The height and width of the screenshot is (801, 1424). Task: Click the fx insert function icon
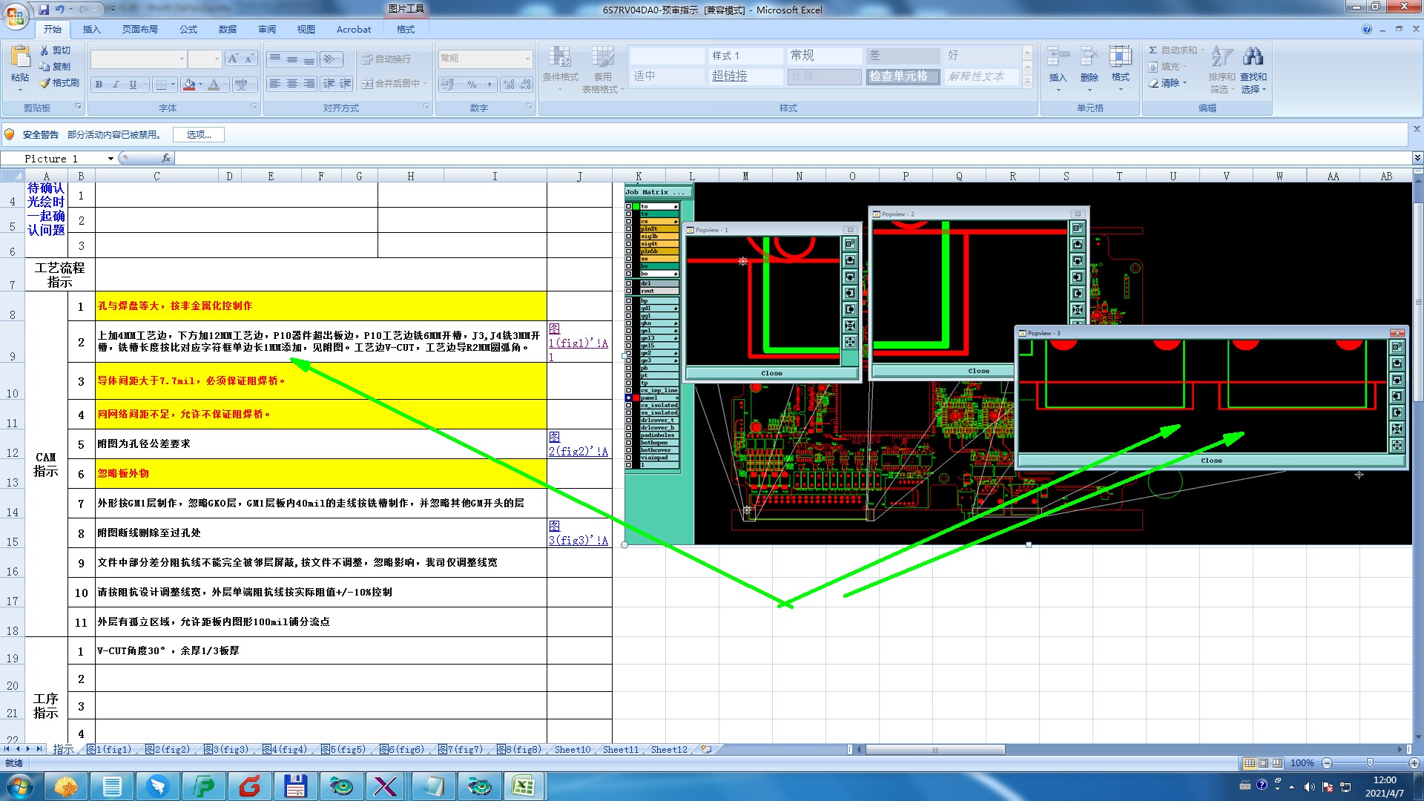pyautogui.click(x=166, y=158)
